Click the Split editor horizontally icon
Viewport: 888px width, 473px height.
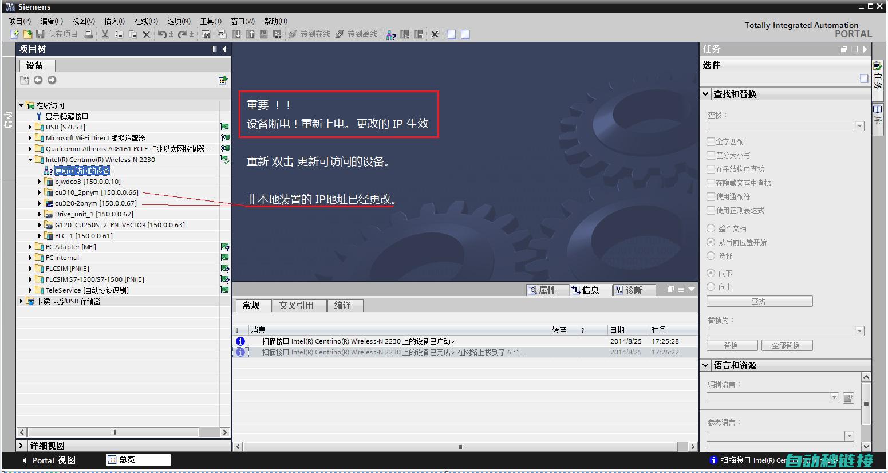coord(452,34)
